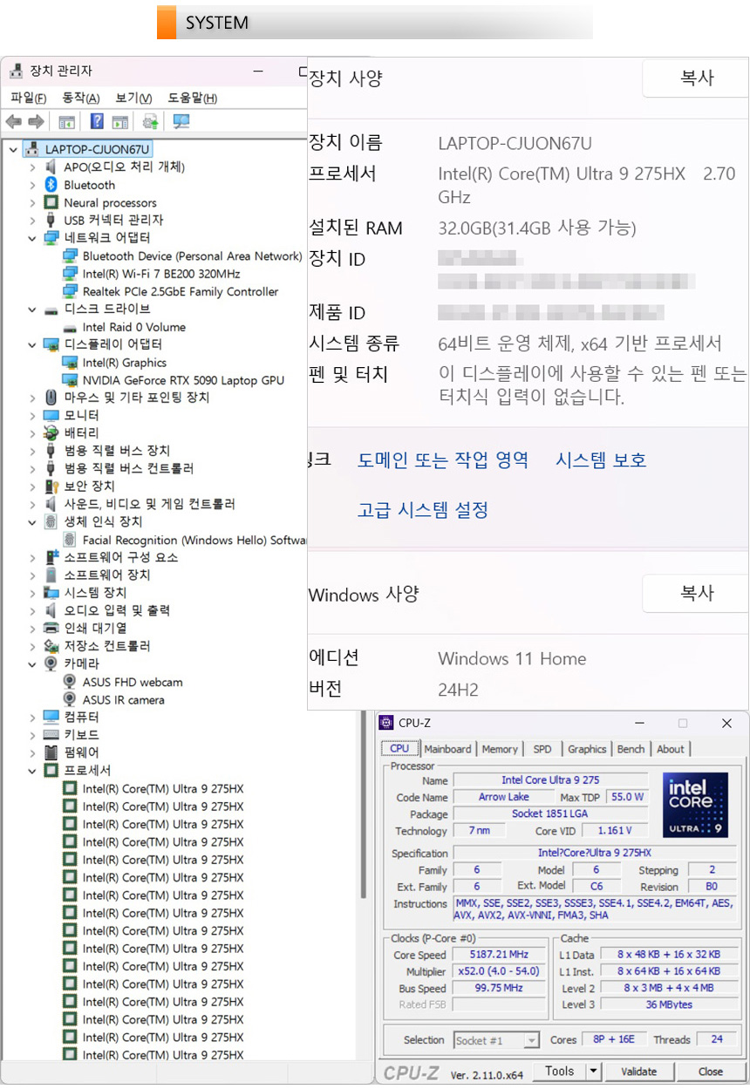750x1089 pixels.
Task: Click the Validate button in CPU-Z
Action: [x=638, y=1072]
